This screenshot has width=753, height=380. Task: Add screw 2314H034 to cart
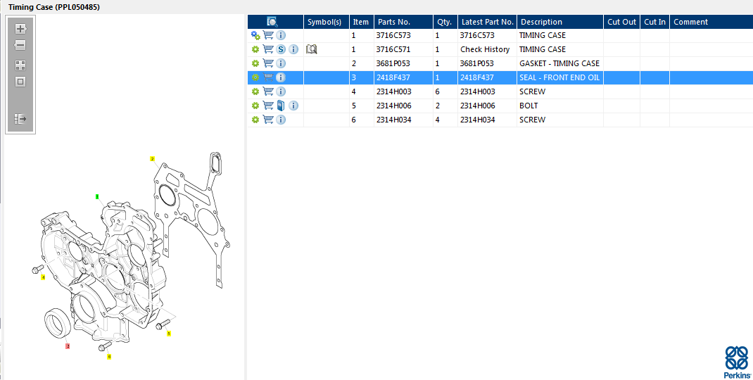[x=268, y=119]
